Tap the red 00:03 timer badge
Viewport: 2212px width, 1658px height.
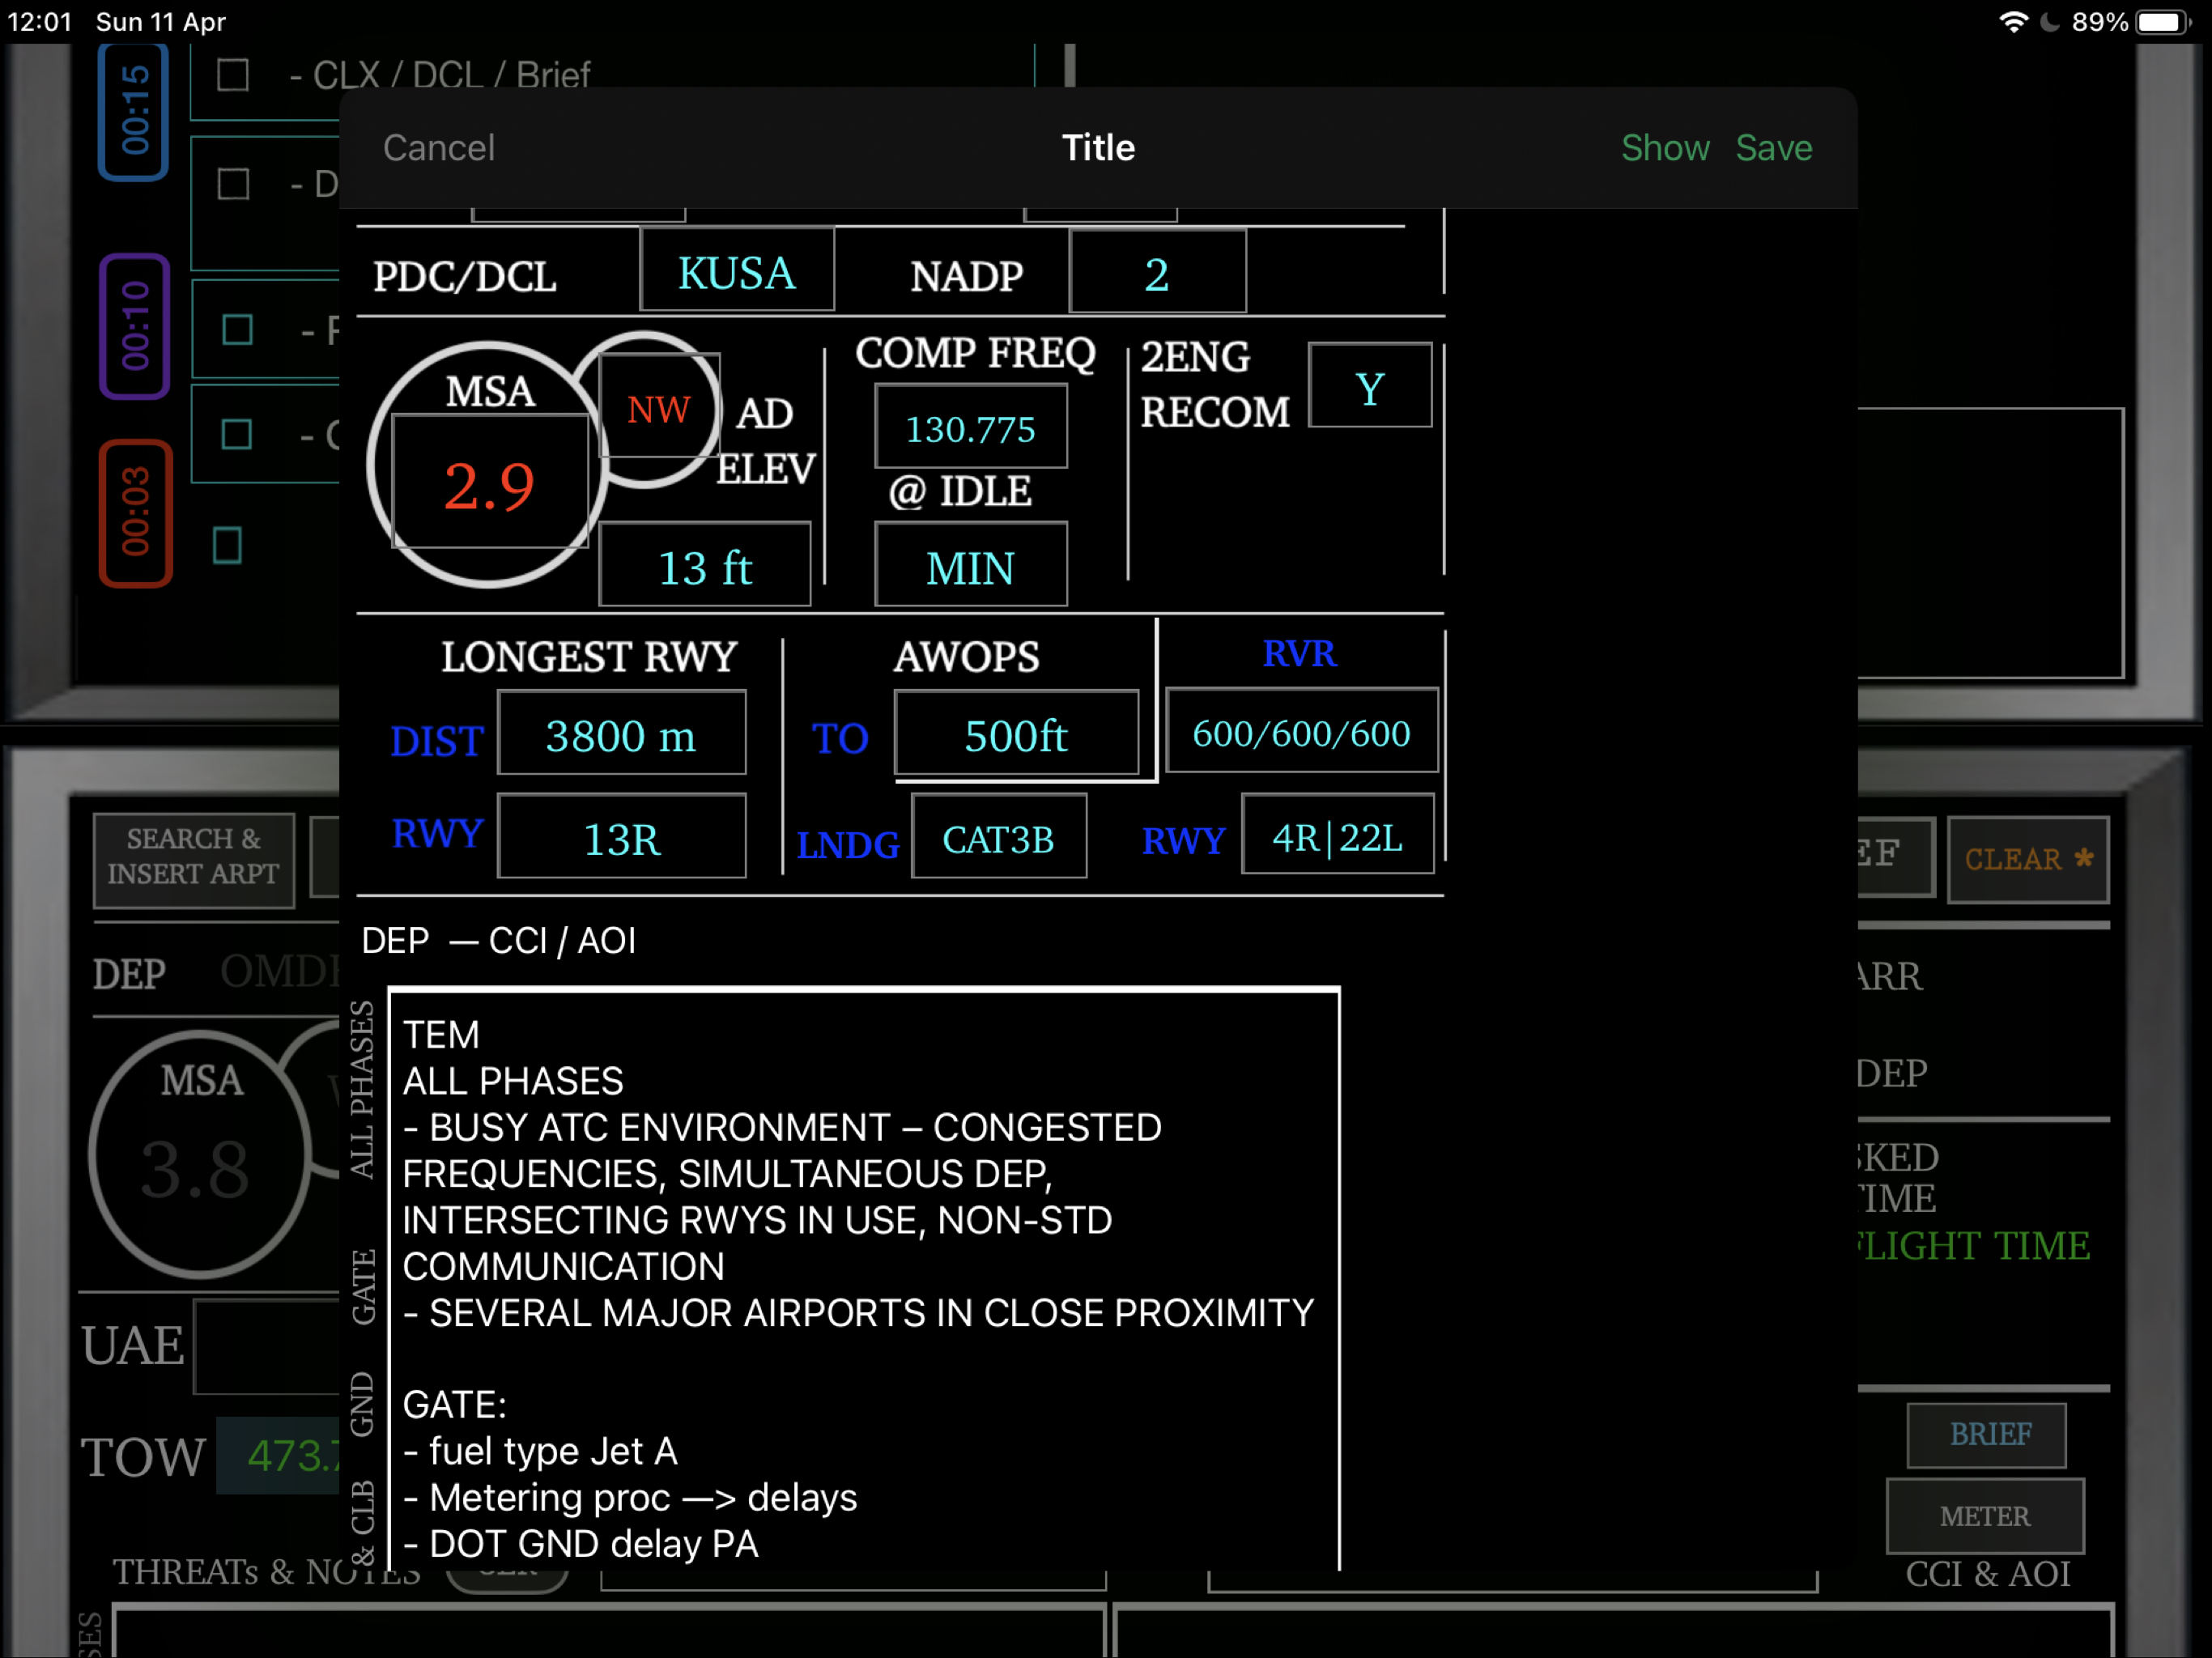[134, 512]
